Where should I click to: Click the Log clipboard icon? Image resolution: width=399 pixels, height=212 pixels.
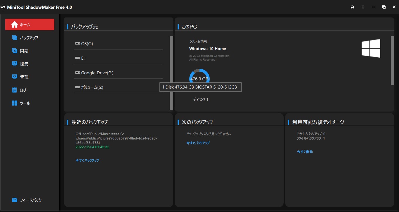(x=15, y=90)
